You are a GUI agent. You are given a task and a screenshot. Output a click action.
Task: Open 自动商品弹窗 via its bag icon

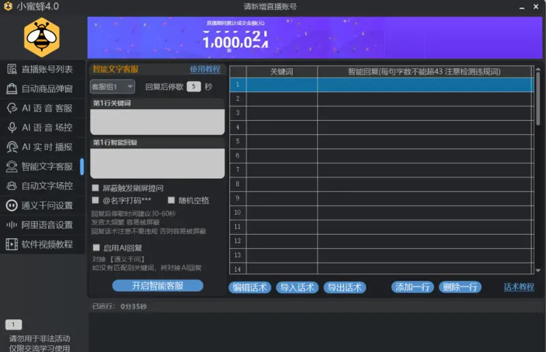tap(11, 89)
